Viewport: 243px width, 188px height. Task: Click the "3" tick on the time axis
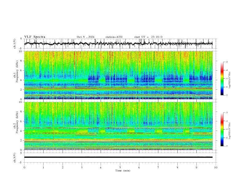pyautogui.click(x=82, y=167)
